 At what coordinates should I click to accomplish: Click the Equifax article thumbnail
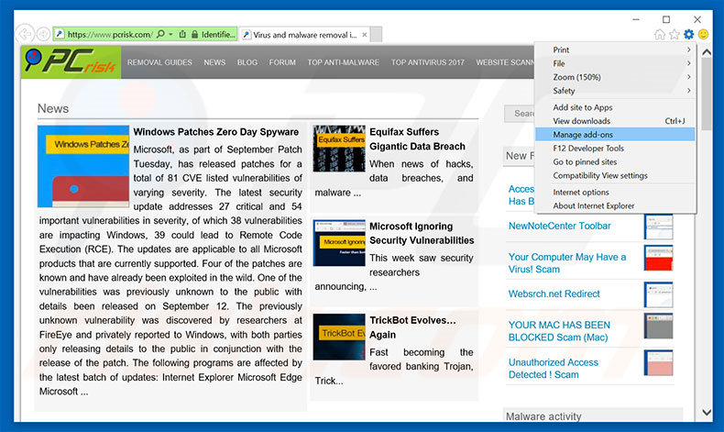339,149
